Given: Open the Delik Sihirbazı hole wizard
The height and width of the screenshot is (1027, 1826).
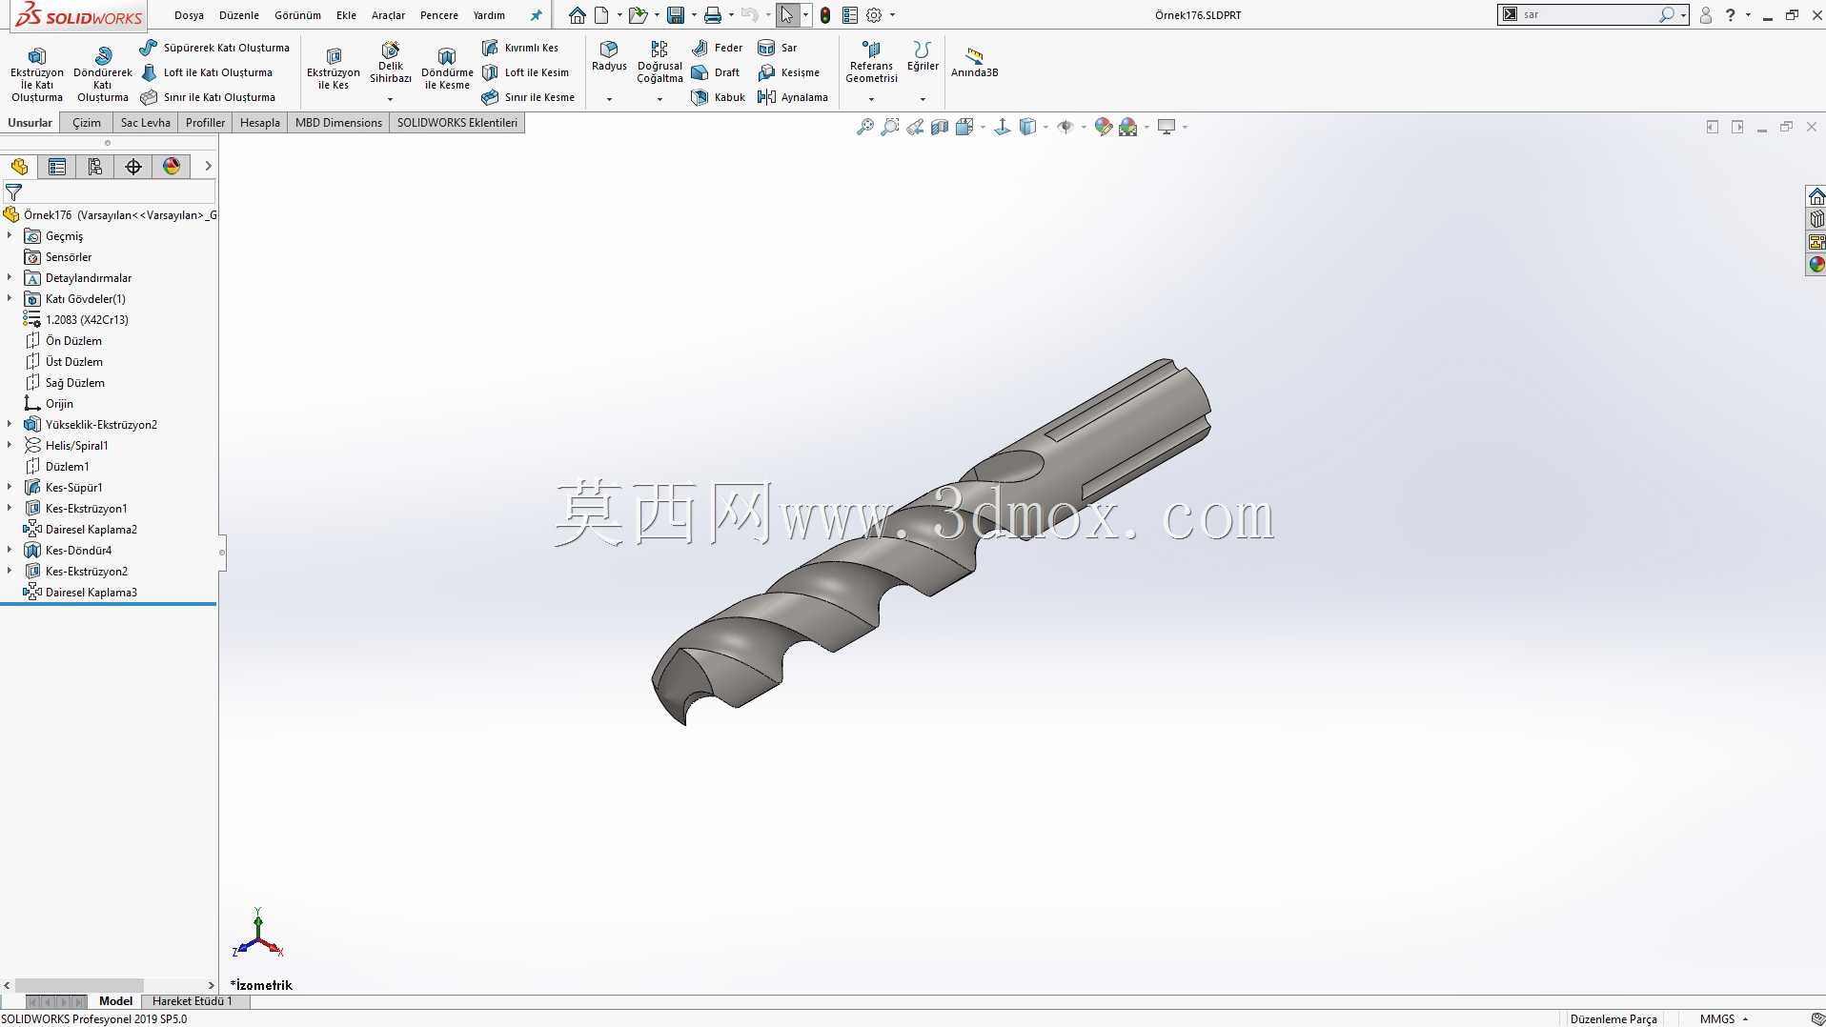Looking at the screenshot, I should point(391,62).
